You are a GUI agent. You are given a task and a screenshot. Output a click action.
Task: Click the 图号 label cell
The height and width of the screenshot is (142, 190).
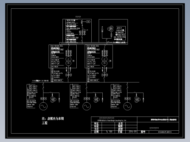[143, 132]
